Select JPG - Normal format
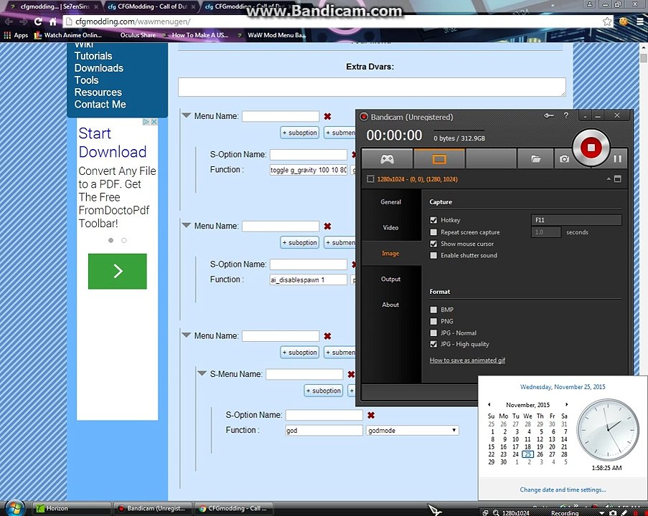 (433, 333)
